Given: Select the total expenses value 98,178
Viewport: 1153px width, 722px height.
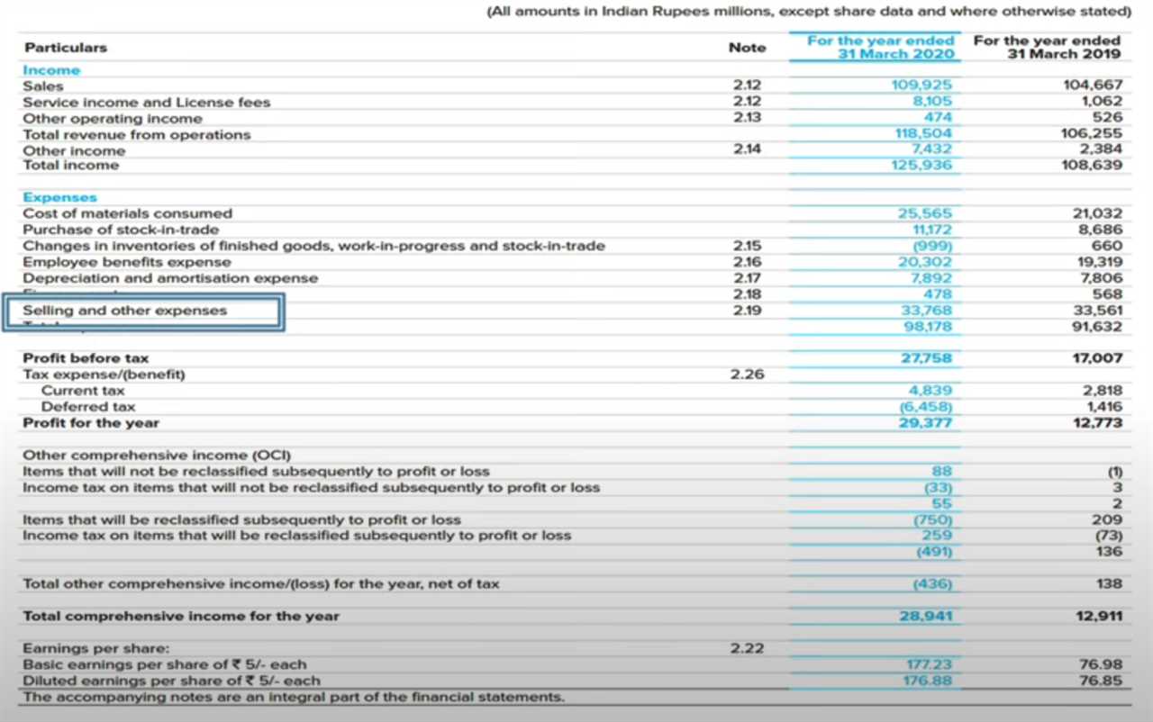Looking at the screenshot, I should (927, 327).
